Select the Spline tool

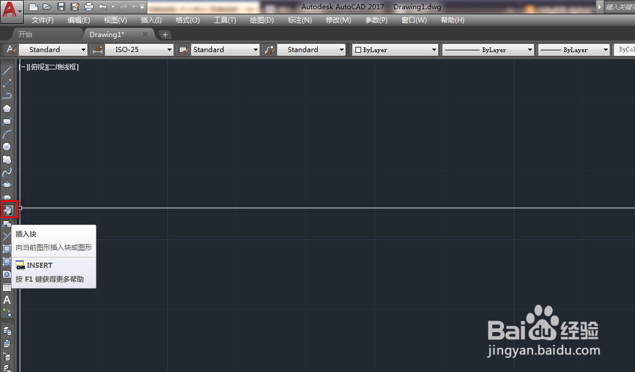pos(7,172)
